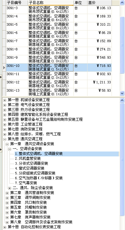Collapse 第一章 通风空调设备安装 node
This screenshot has height=230, width=125.
pyautogui.click(x=7, y=144)
